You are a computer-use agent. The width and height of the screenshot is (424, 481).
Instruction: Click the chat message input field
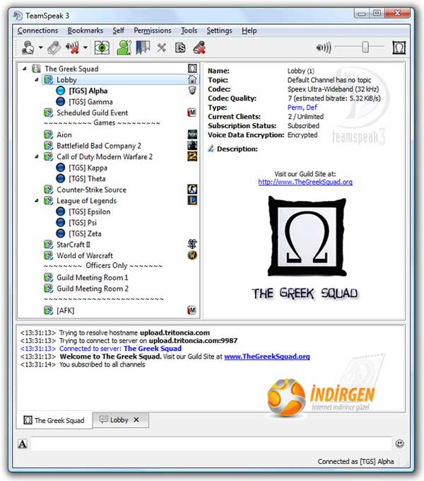click(x=211, y=444)
